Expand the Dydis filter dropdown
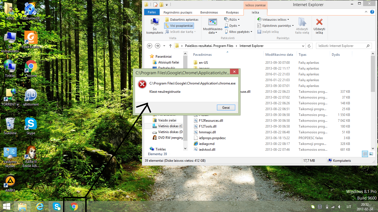The image size is (378, 212). [232, 26]
